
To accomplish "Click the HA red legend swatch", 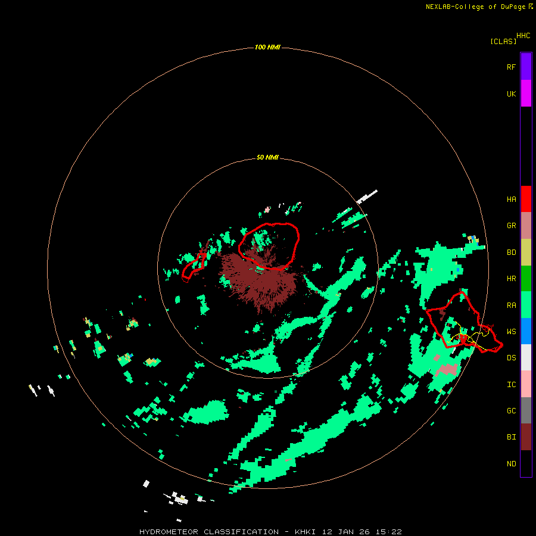I will pyautogui.click(x=526, y=199).
